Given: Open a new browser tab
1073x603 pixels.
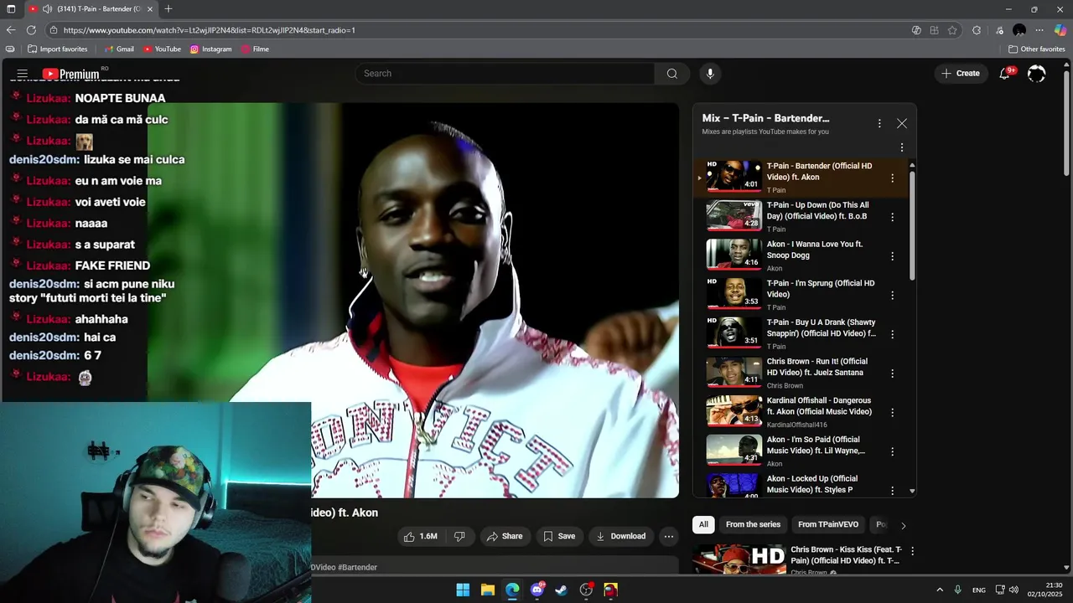Looking at the screenshot, I should coord(168,9).
